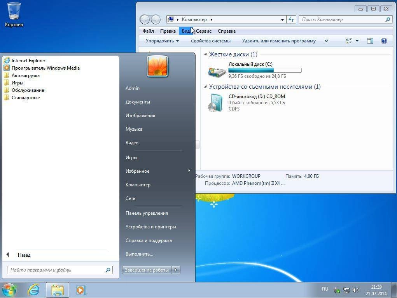Viewport: 397px width, 298px height.
Task: Show more toolbar commands via » chevron
Action: click(x=326, y=40)
